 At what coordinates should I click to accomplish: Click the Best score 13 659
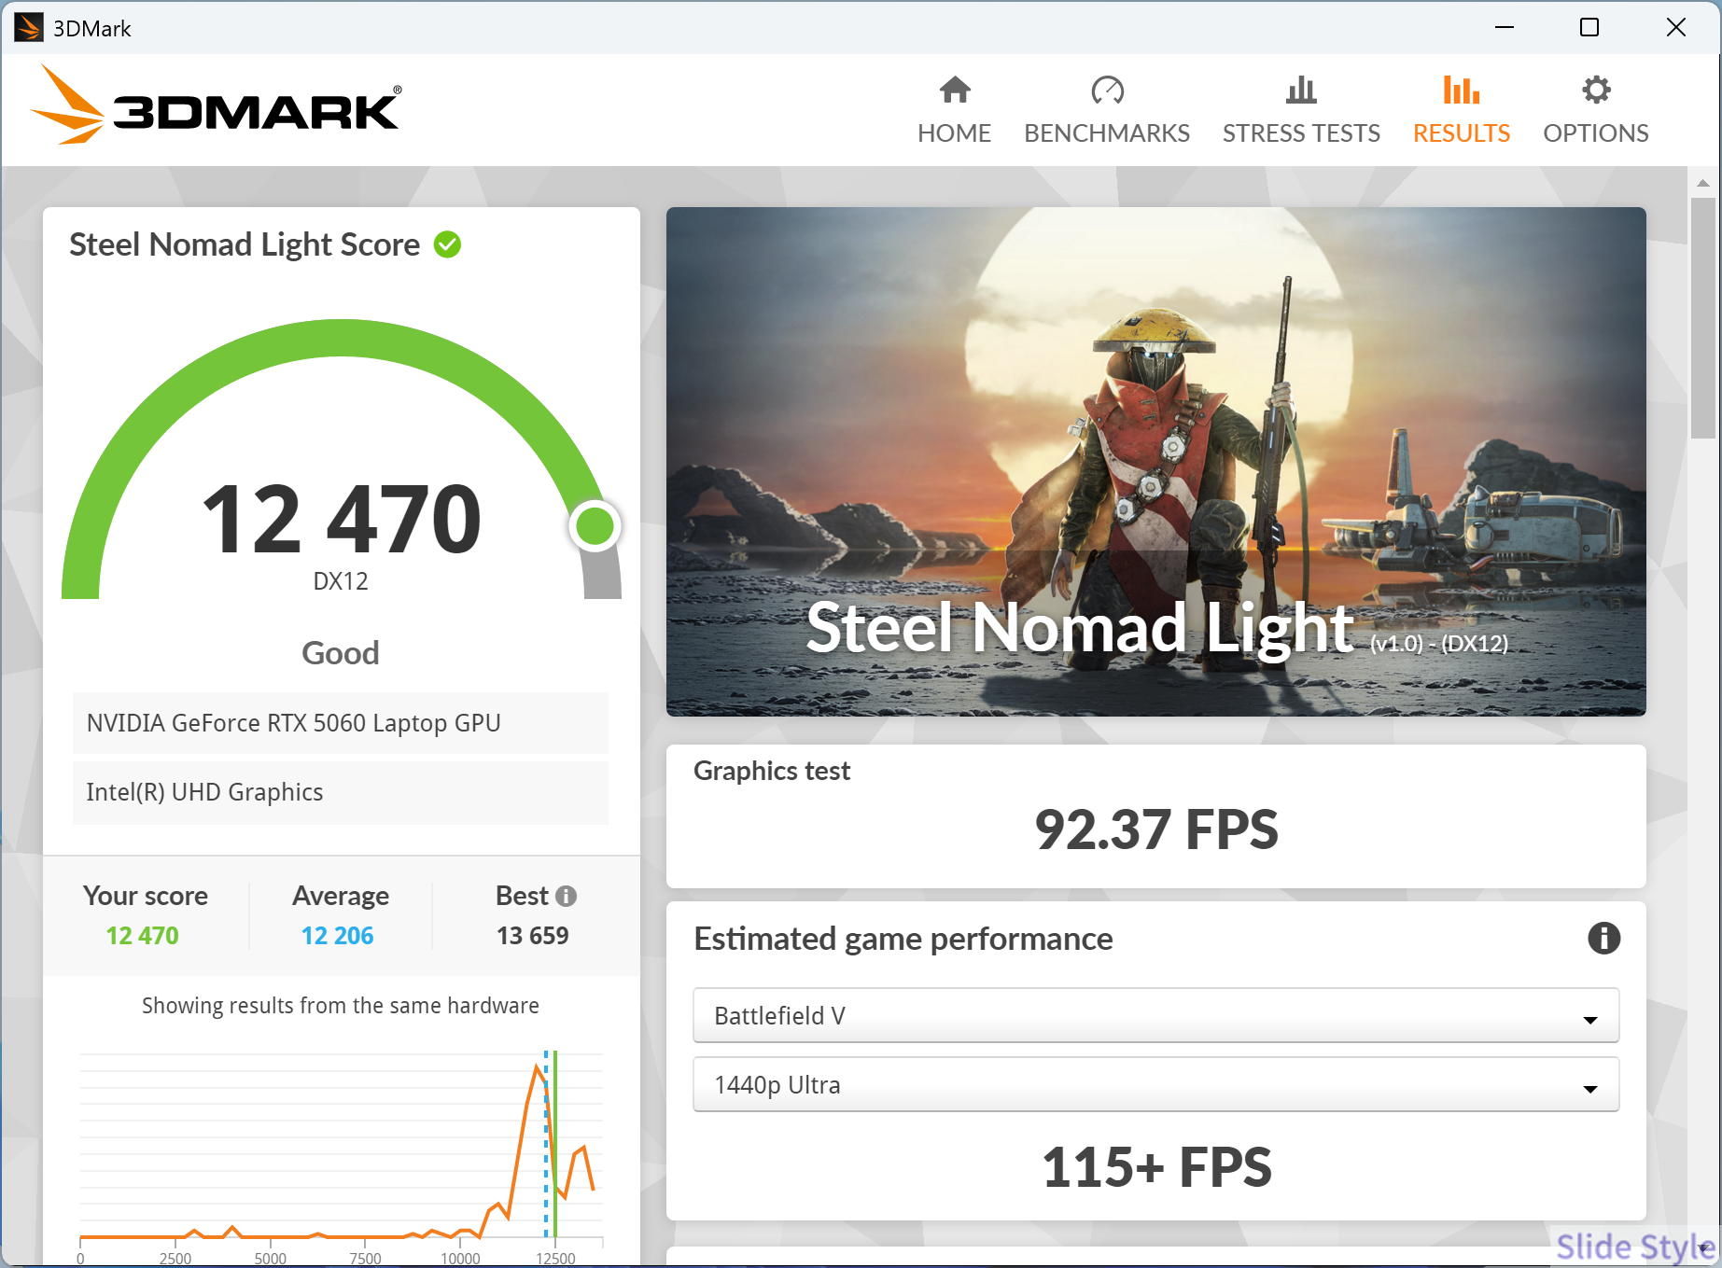tap(532, 935)
